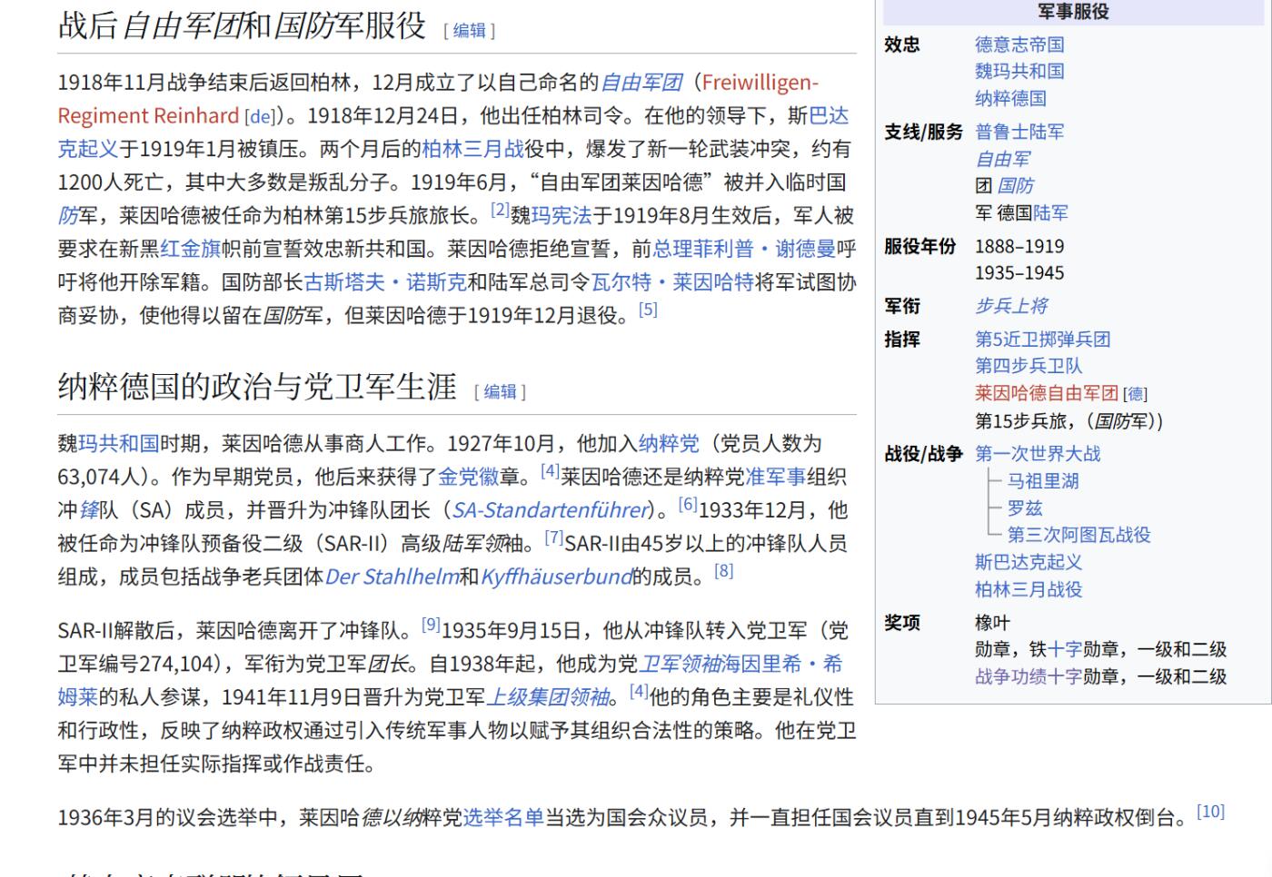Open the 编辑 link beside 纳粹德国的政治与党卫军生涯
Screen dimensions: 1272x877
coord(499,391)
